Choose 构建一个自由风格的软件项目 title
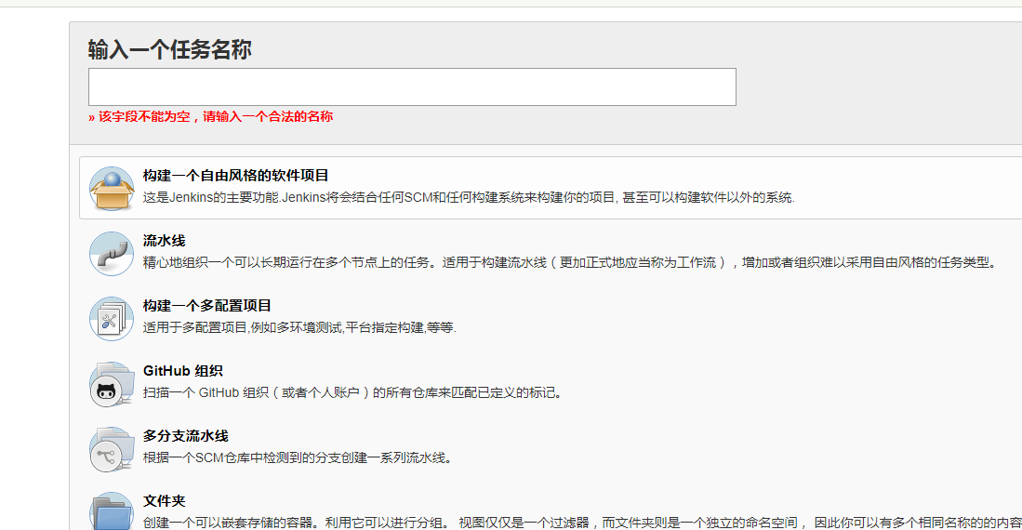This screenshot has height=530, width=1022. point(236,176)
